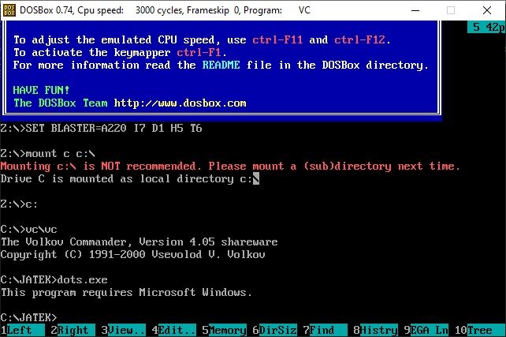Toggle the 9 EGA Ln mode

point(426,330)
